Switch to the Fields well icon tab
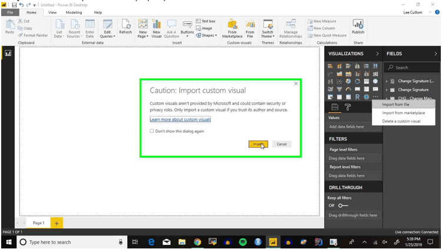442x249 pixels. tap(335, 107)
